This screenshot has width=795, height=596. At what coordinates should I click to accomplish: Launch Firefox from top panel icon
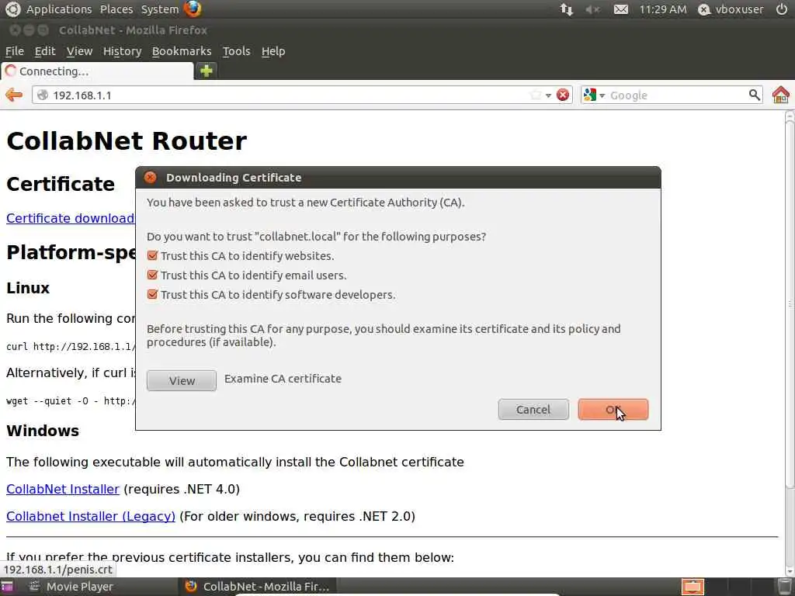click(x=193, y=9)
